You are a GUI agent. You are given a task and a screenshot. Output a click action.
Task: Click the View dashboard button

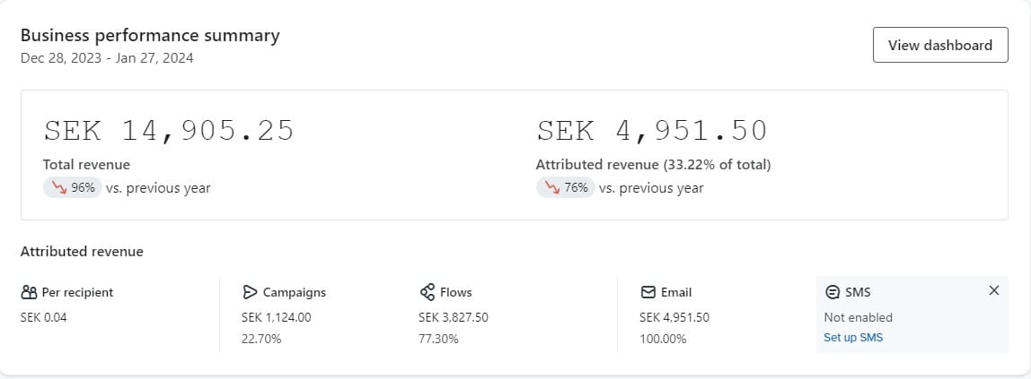tap(939, 45)
